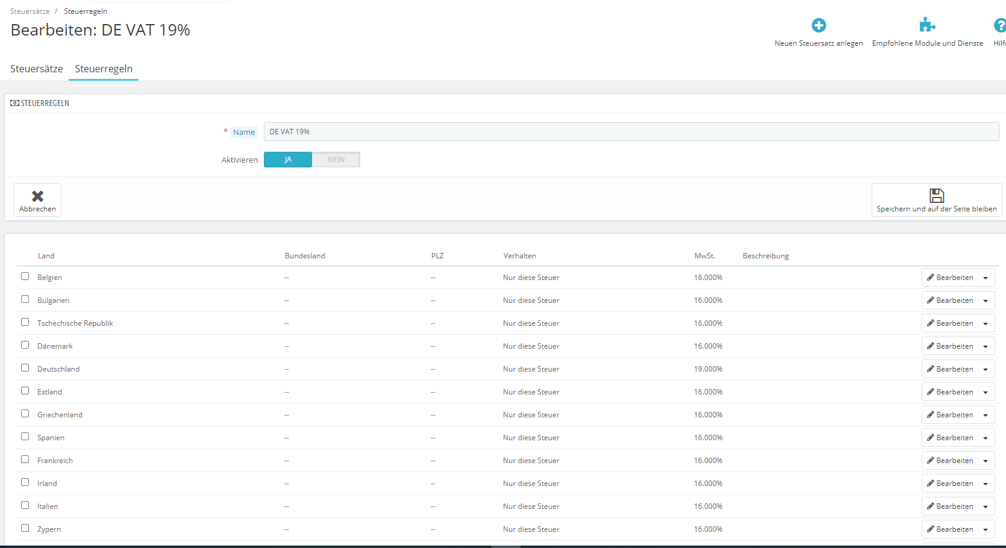Click the Beschreibung column header
Viewport: 1006px width, 548px height.
tap(766, 256)
